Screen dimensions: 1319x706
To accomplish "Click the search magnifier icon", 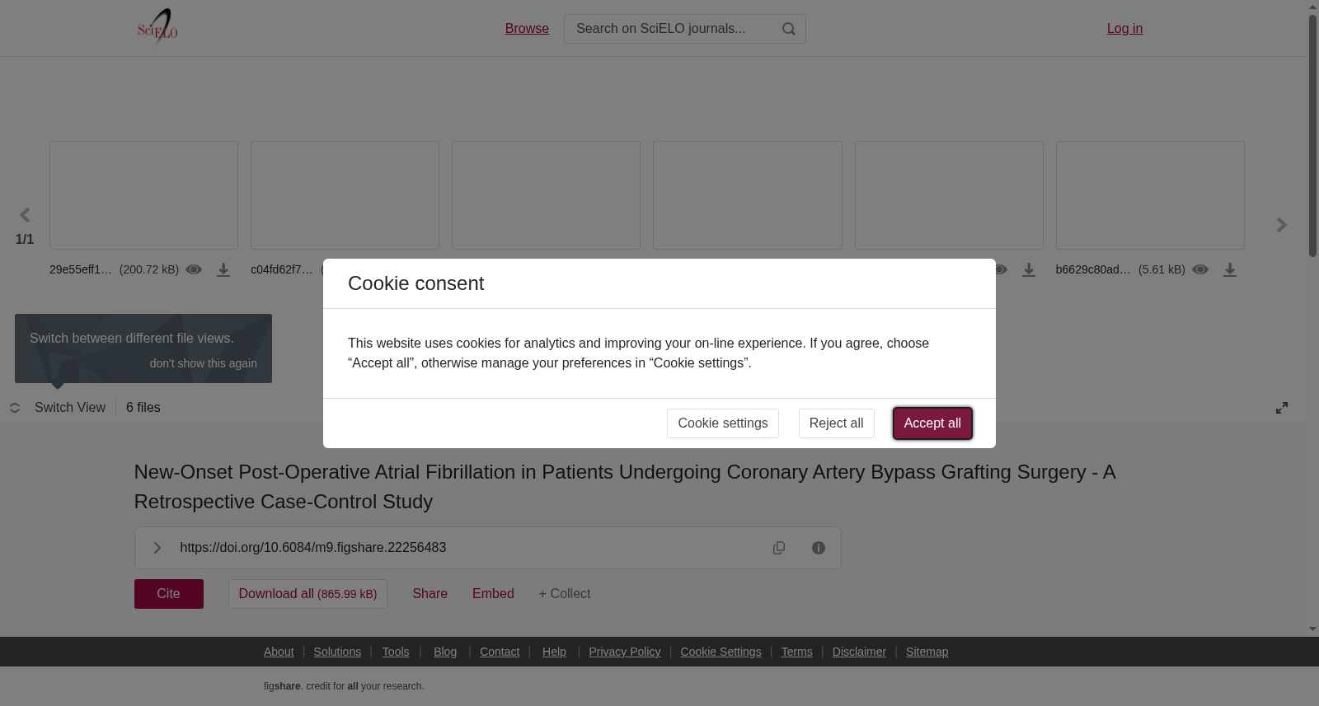I will (x=789, y=29).
